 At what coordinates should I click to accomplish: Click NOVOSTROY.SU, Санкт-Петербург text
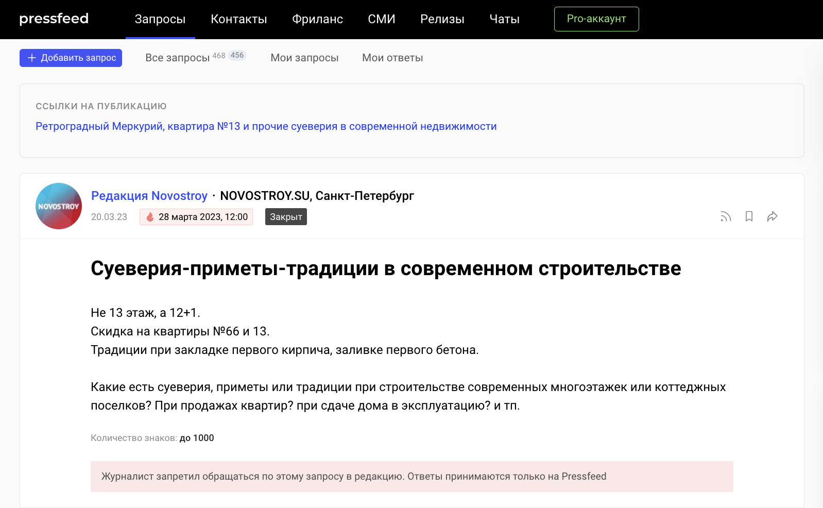pyautogui.click(x=317, y=196)
